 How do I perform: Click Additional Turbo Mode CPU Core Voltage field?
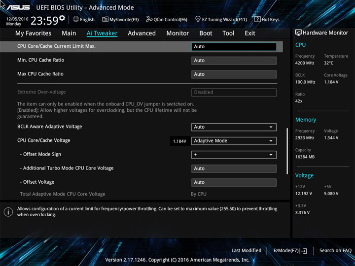tap(234, 168)
